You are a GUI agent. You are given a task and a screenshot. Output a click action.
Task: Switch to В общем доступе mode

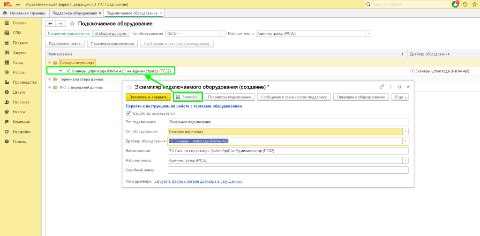(x=110, y=34)
